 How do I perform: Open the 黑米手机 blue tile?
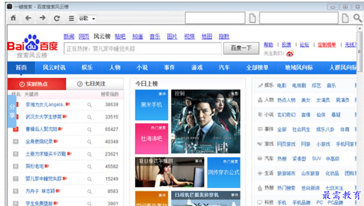(x=152, y=105)
